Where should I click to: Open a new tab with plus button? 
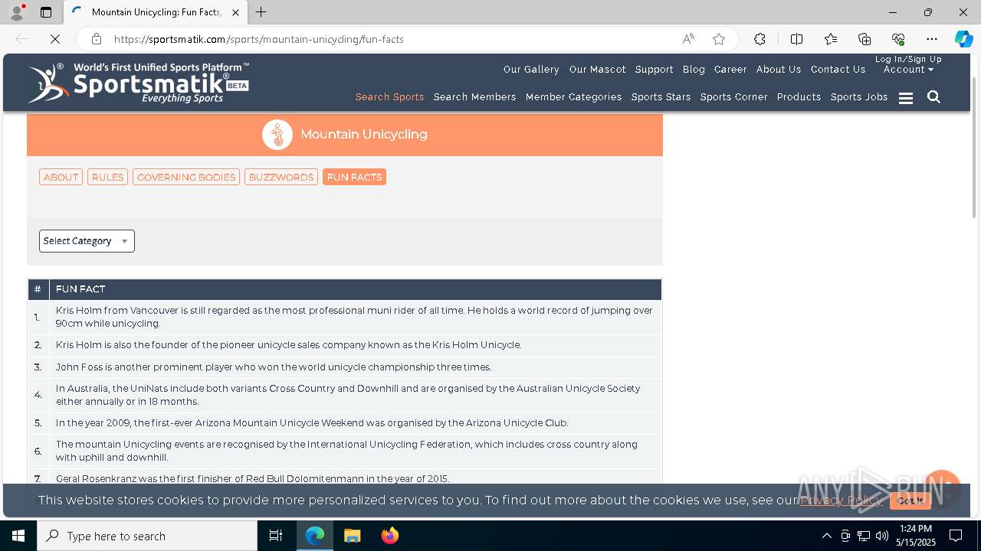click(x=261, y=12)
